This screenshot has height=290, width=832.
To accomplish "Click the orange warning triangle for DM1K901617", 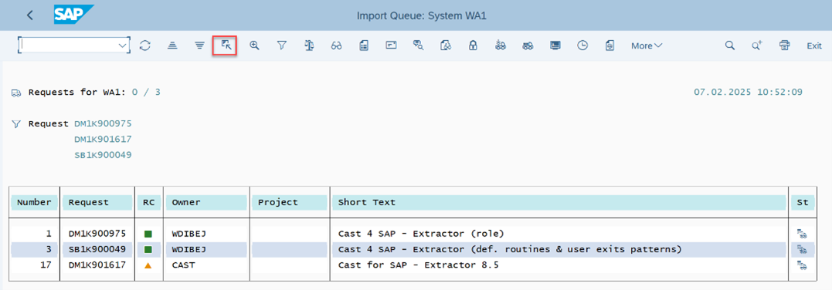I will pyautogui.click(x=148, y=265).
